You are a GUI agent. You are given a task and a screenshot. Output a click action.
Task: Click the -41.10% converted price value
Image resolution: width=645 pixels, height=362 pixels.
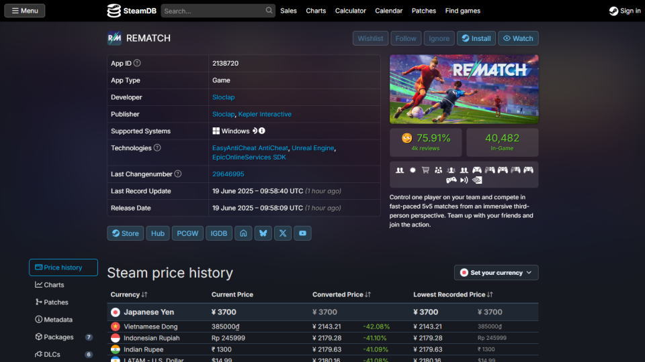tap(375, 338)
